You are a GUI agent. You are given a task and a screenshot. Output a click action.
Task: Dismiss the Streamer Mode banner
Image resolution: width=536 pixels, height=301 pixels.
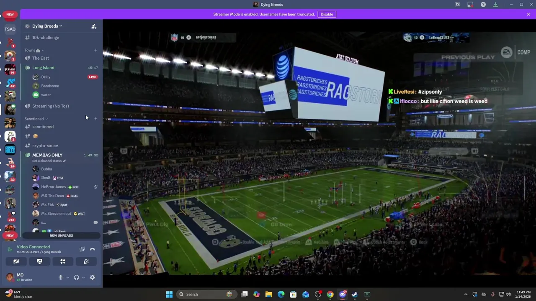pyautogui.click(x=528, y=14)
